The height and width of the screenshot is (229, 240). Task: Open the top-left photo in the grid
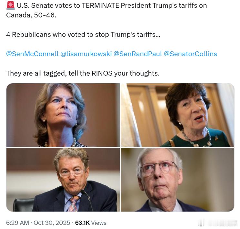[63, 115]
